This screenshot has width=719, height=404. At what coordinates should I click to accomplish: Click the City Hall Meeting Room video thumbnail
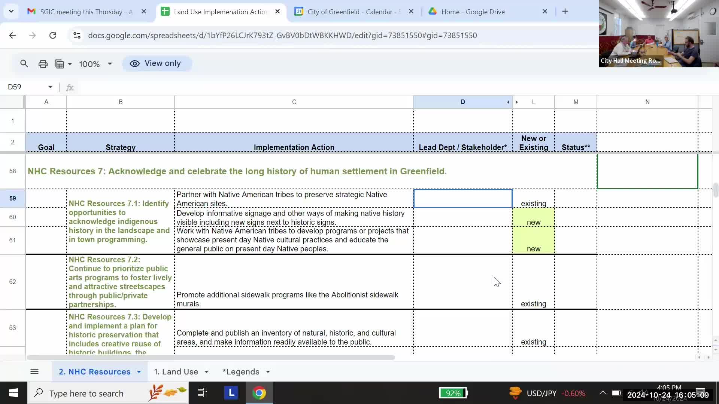659,34
